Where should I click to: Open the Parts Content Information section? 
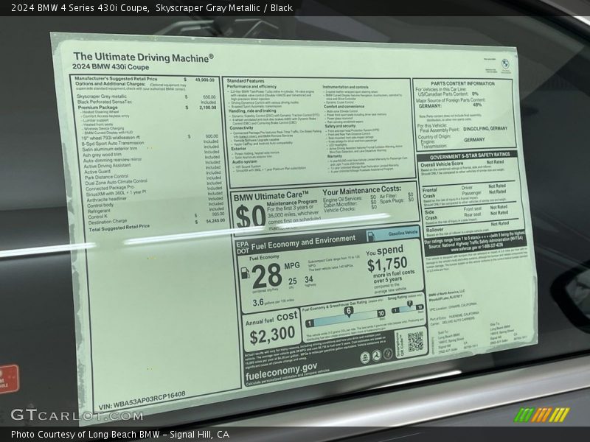click(465, 83)
